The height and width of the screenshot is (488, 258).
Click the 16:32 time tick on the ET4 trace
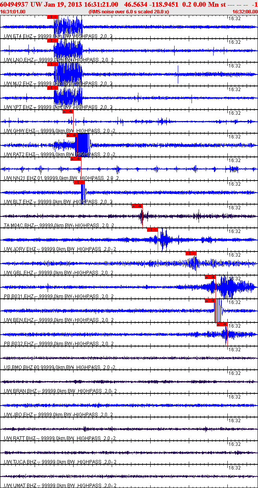click(235, 18)
